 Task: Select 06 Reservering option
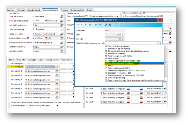click(x=135, y=58)
